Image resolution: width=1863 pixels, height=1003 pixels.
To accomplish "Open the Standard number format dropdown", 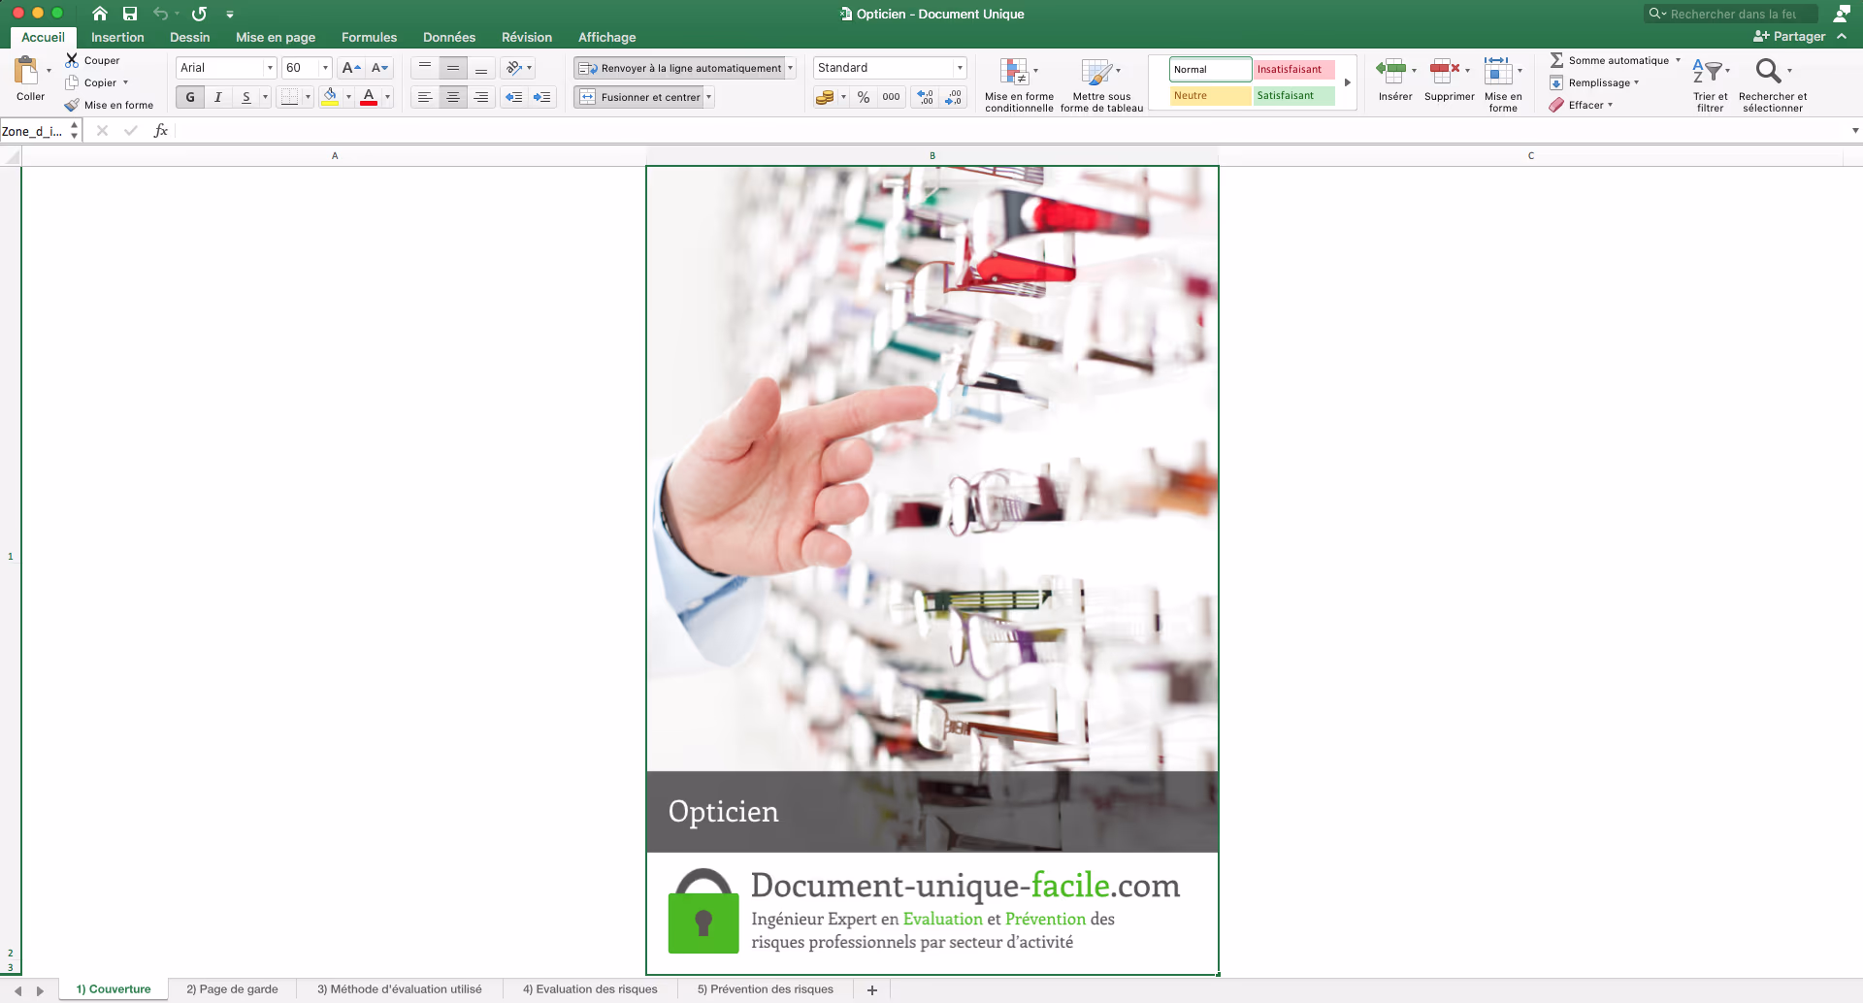I will point(960,68).
